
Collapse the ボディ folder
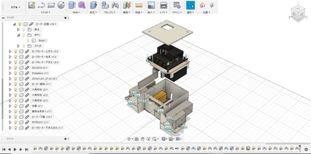[x=18, y=35]
